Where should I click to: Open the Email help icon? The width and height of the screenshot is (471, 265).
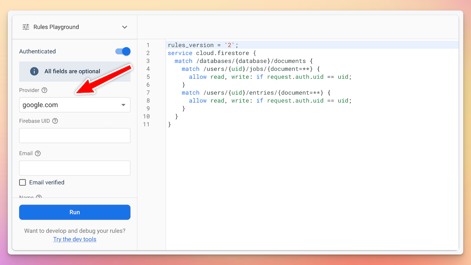tap(38, 154)
